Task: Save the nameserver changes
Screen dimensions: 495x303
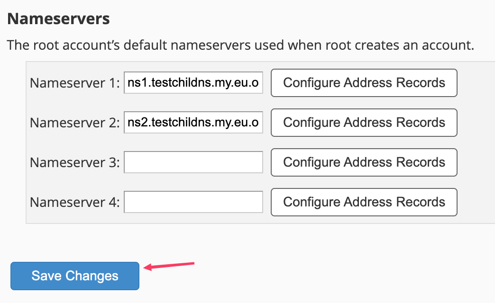Action: [75, 276]
